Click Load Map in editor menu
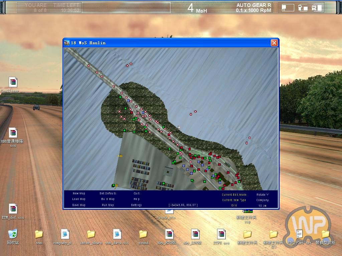 point(79,199)
